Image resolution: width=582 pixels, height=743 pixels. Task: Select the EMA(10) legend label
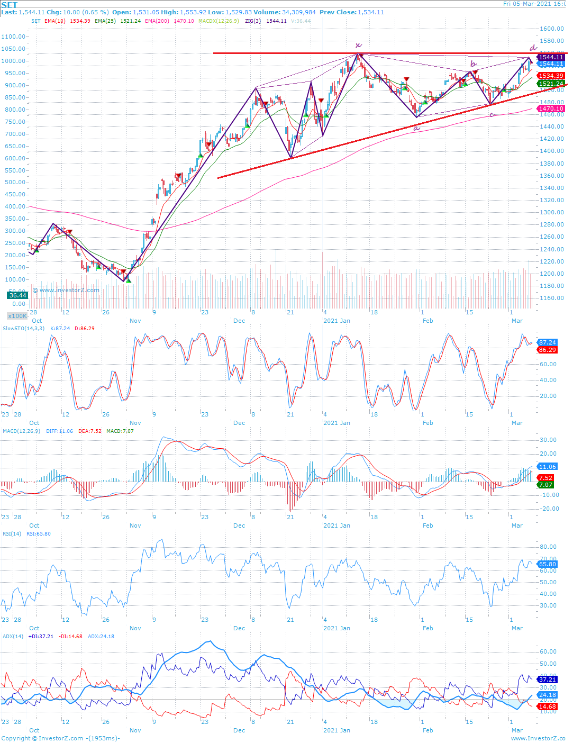click(x=56, y=21)
